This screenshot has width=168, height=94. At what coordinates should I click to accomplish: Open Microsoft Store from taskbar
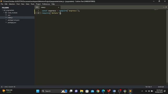87,91
